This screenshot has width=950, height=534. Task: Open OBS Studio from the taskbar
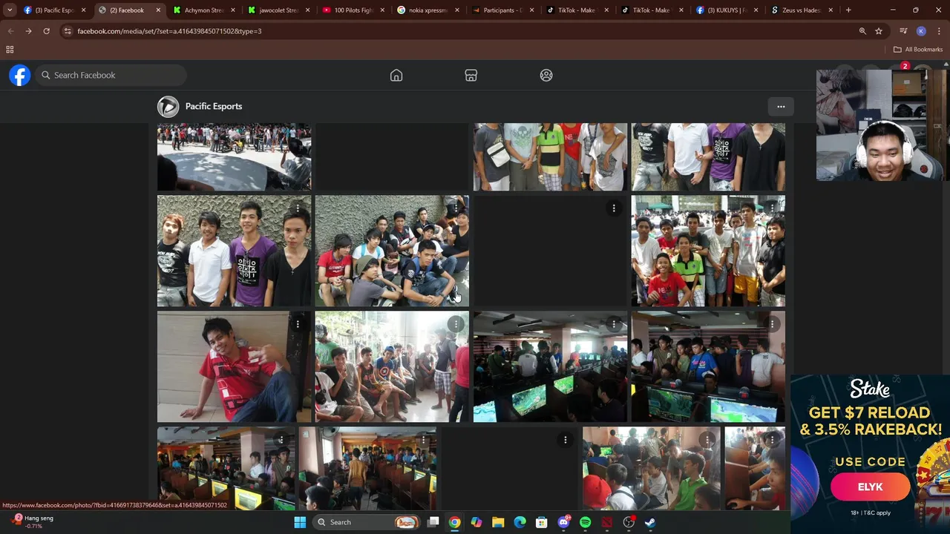(x=629, y=522)
